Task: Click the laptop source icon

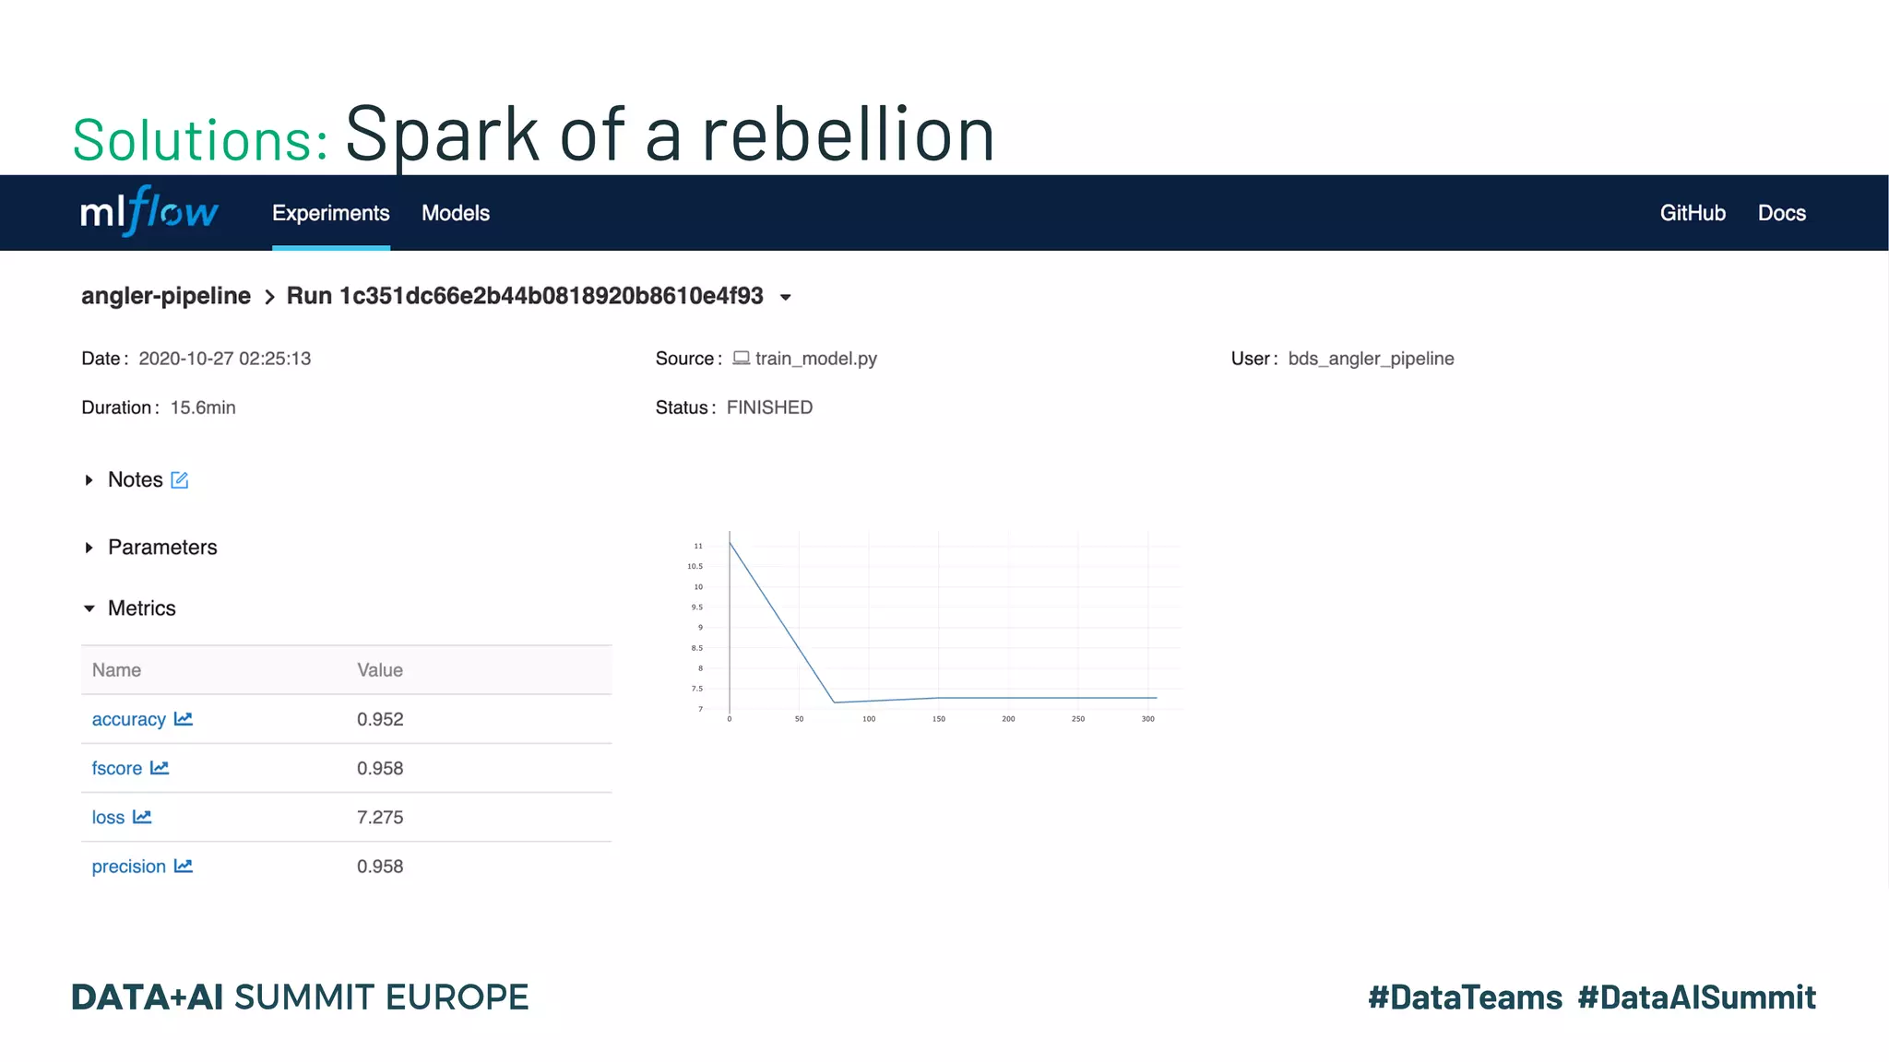Action: point(741,358)
